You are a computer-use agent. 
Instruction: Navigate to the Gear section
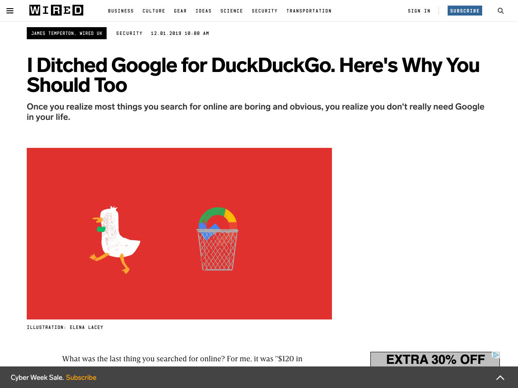click(x=180, y=11)
